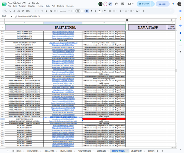Add a new sheet
The width and height of the screenshot is (184, 153).
click(x=8, y=151)
